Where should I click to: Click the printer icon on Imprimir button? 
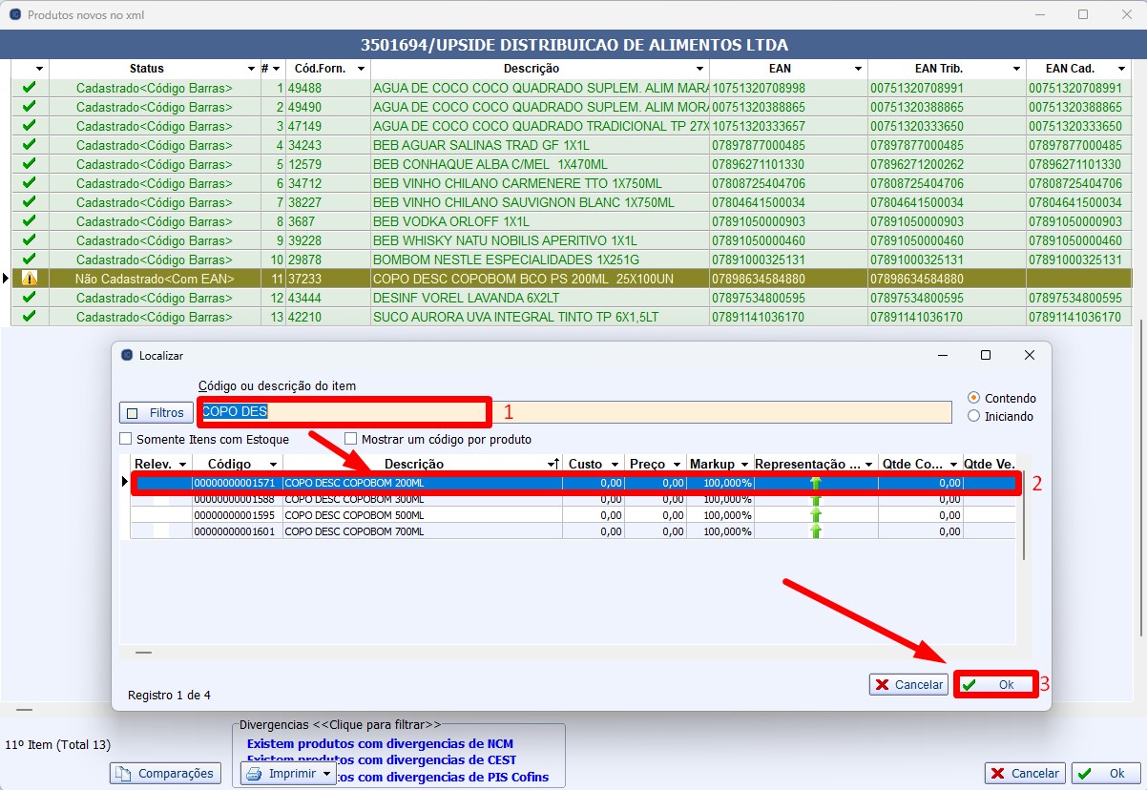[254, 774]
